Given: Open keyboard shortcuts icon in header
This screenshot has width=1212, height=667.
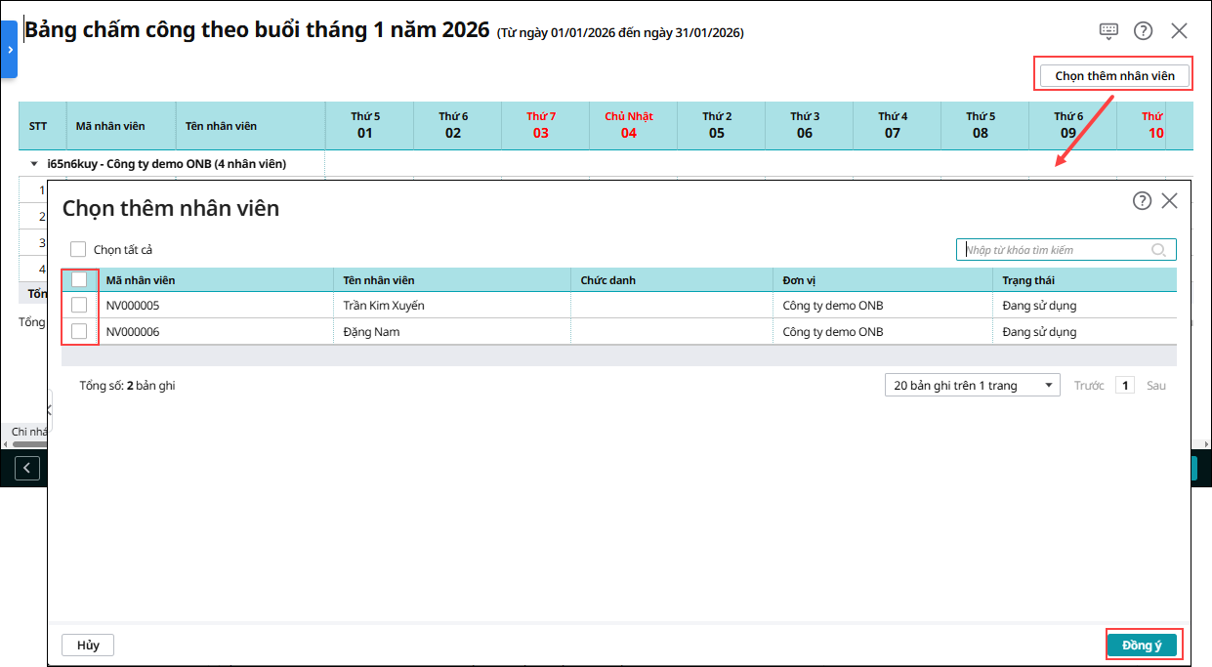Looking at the screenshot, I should 1108,30.
